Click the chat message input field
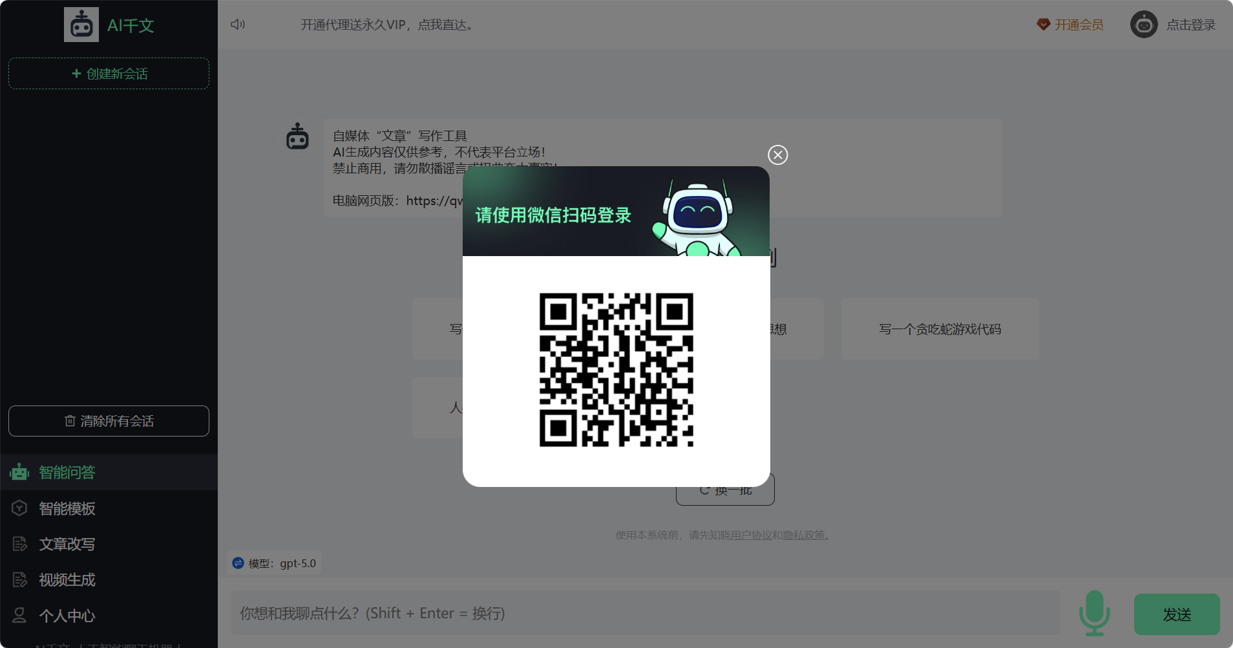The width and height of the screenshot is (1233, 648). tap(645, 613)
